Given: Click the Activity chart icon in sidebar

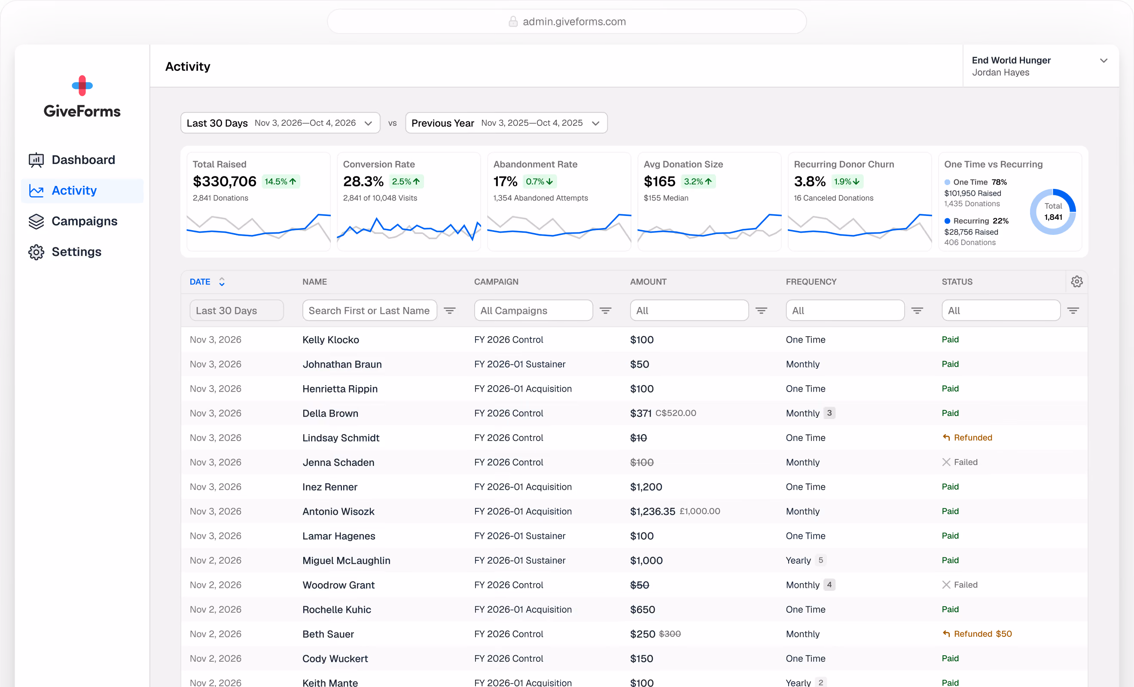Looking at the screenshot, I should click(37, 191).
